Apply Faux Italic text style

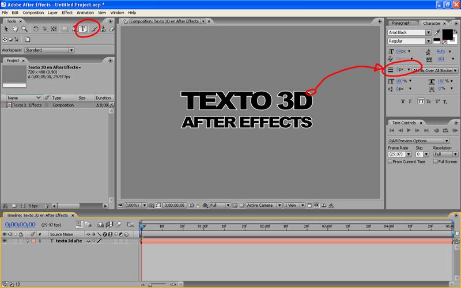click(410, 101)
